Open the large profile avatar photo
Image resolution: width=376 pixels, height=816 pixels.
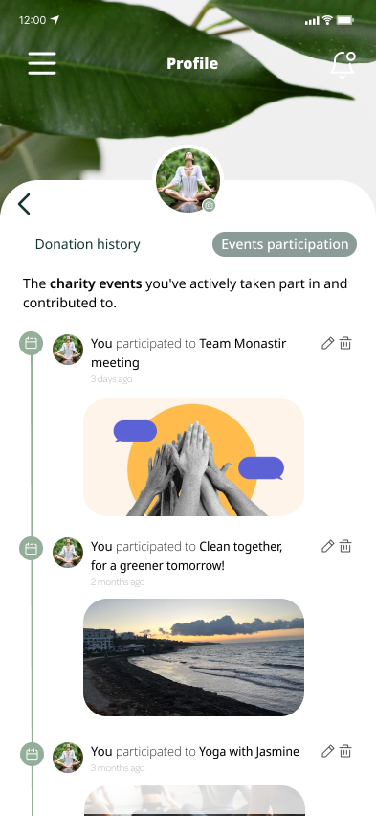[x=188, y=181]
